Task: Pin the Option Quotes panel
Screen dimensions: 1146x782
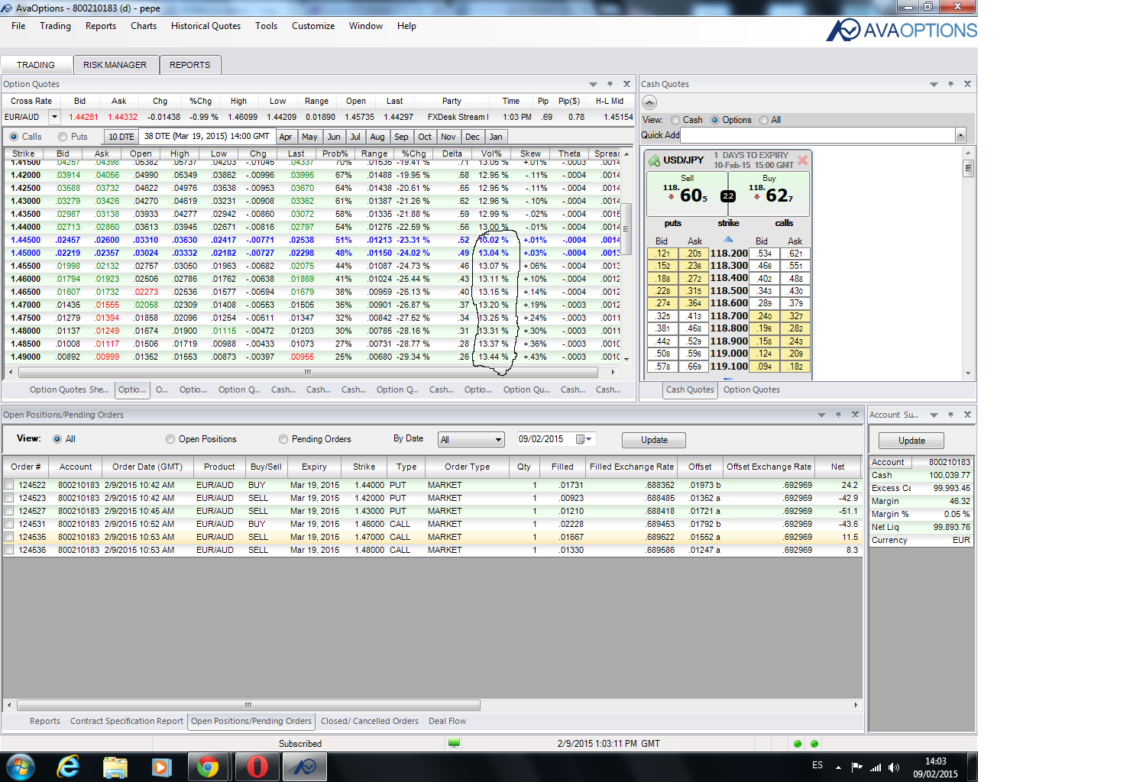Action: (610, 84)
